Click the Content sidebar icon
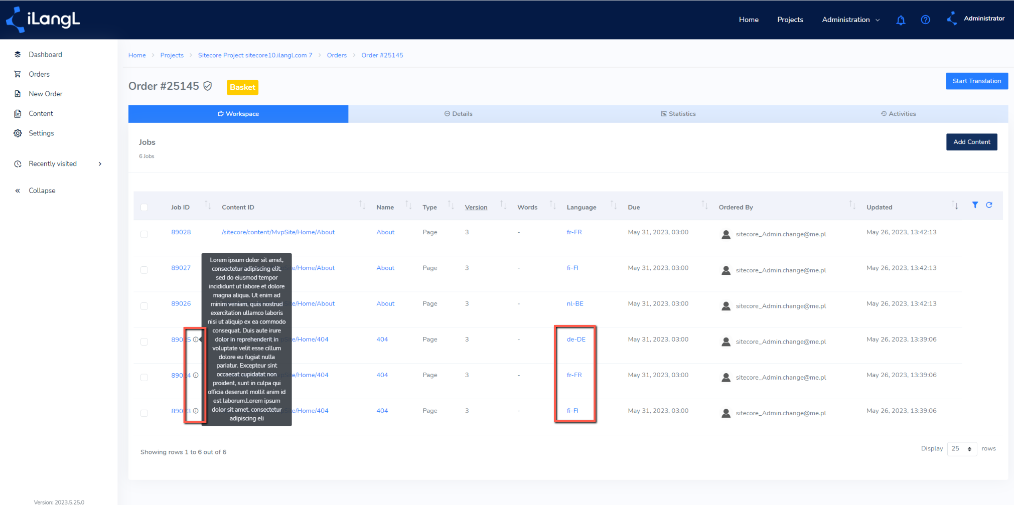This screenshot has width=1014, height=505. tap(18, 113)
